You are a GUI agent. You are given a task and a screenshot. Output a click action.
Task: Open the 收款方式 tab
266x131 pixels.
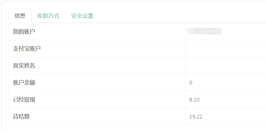(48, 16)
